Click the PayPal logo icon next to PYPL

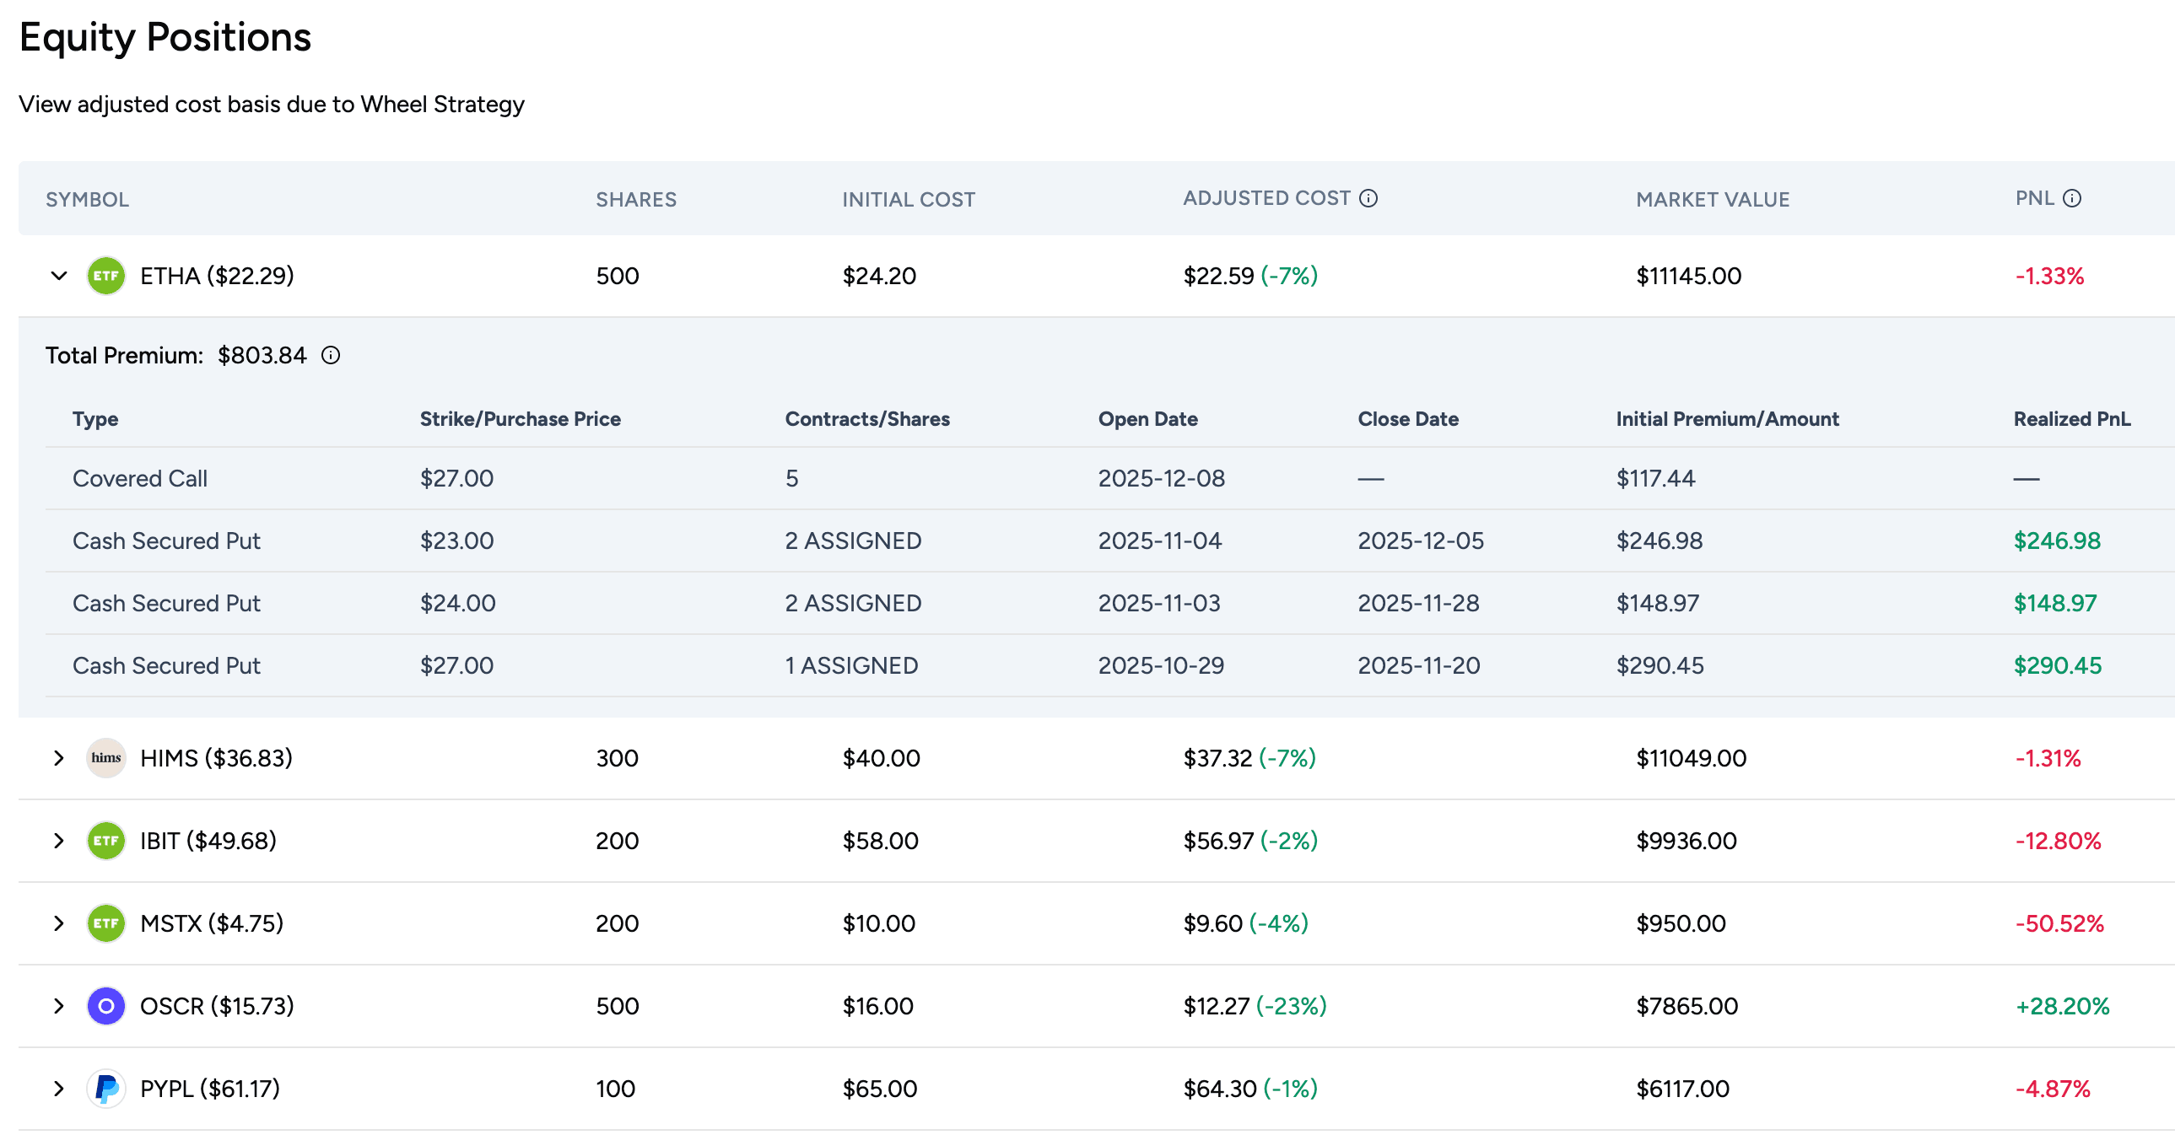(x=105, y=1089)
